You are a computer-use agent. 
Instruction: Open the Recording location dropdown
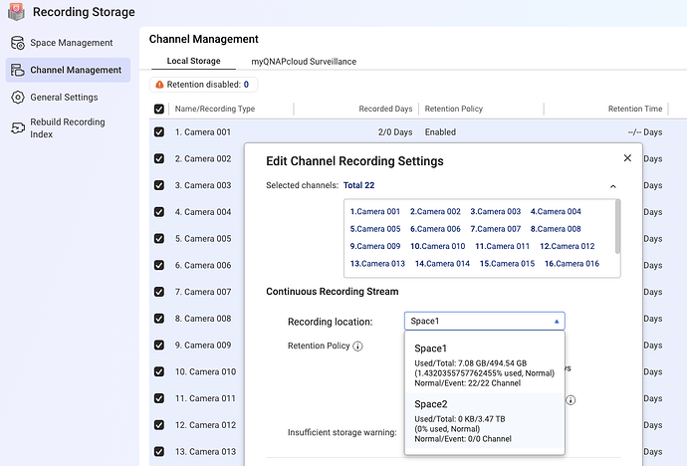(484, 322)
